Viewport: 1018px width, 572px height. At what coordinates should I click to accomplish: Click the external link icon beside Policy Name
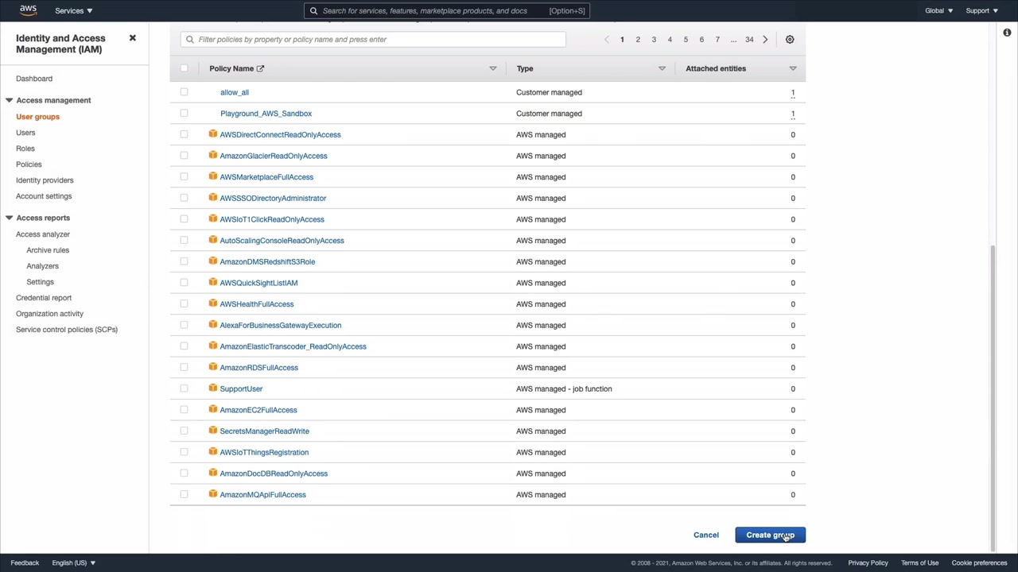click(x=260, y=68)
